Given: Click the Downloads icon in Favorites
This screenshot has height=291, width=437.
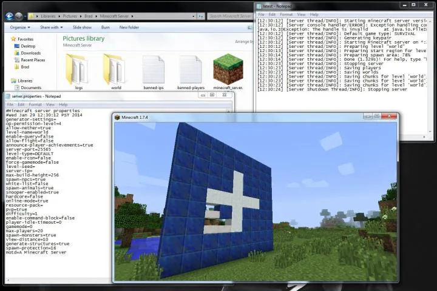Looking at the screenshot, I should pyautogui.click(x=17, y=53).
